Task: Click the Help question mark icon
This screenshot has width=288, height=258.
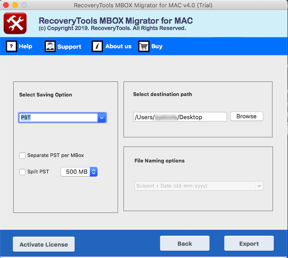Action: [11, 46]
